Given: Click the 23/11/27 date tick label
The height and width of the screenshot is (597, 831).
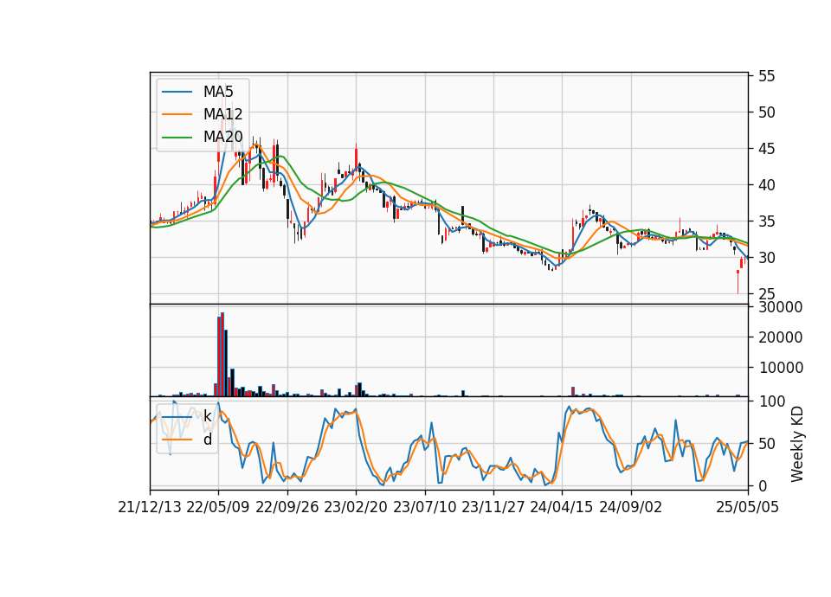Looking at the screenshot, I should pos(493,508).
